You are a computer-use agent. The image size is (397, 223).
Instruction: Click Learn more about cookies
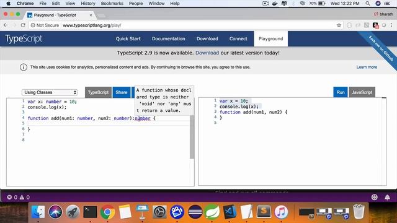(x=367, y=67)
